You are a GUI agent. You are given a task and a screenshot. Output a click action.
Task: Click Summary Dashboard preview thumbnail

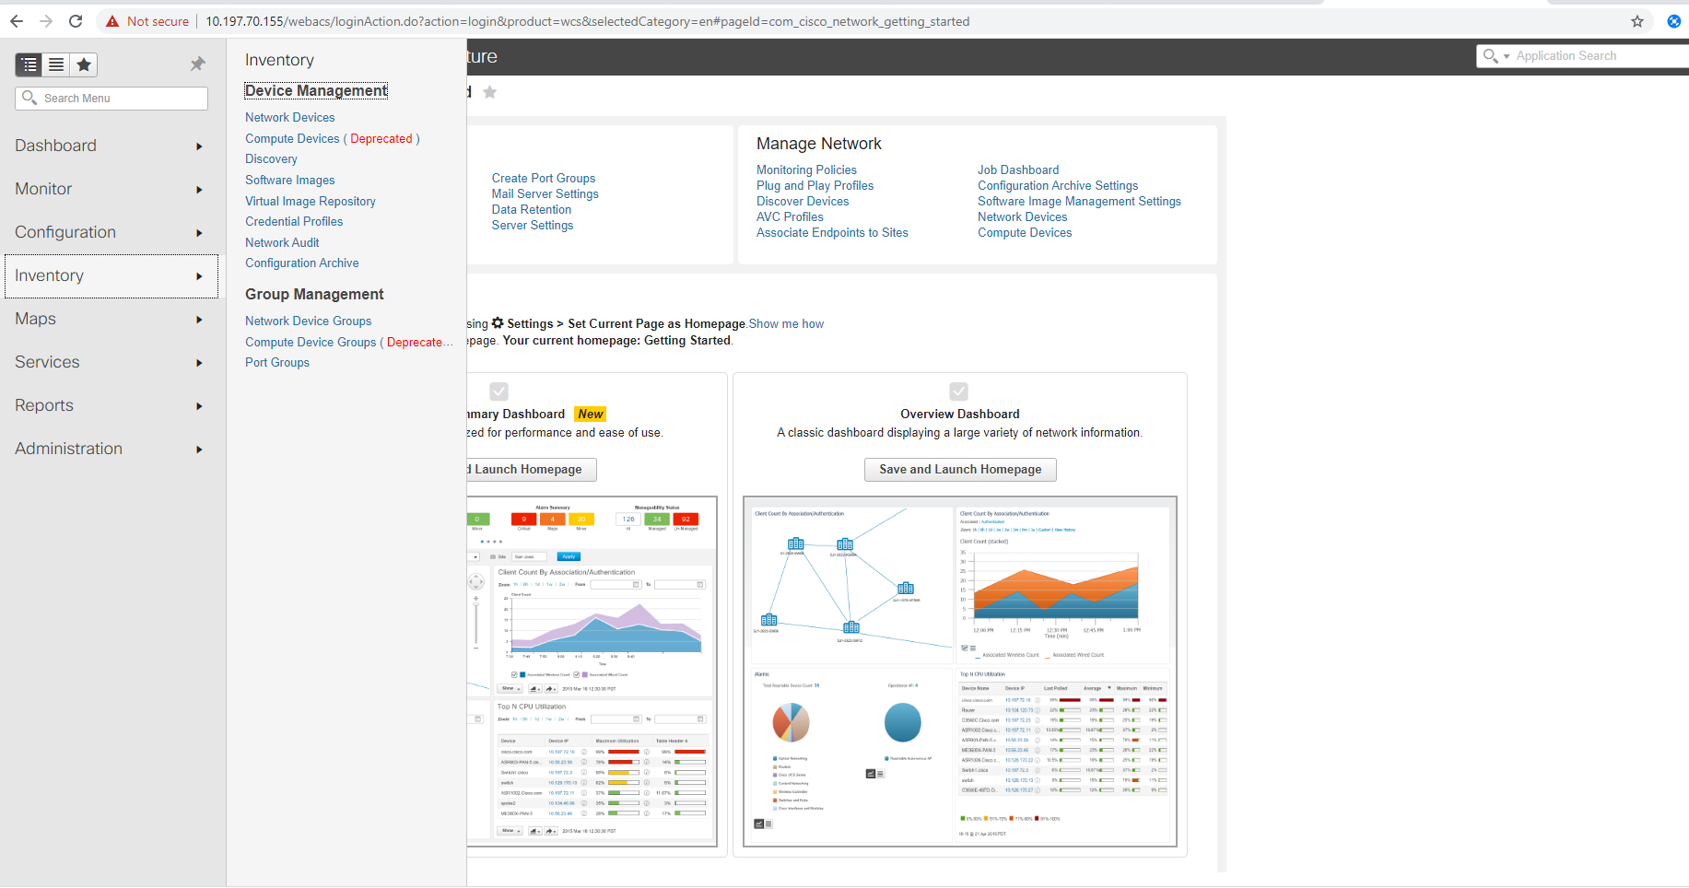592,672
